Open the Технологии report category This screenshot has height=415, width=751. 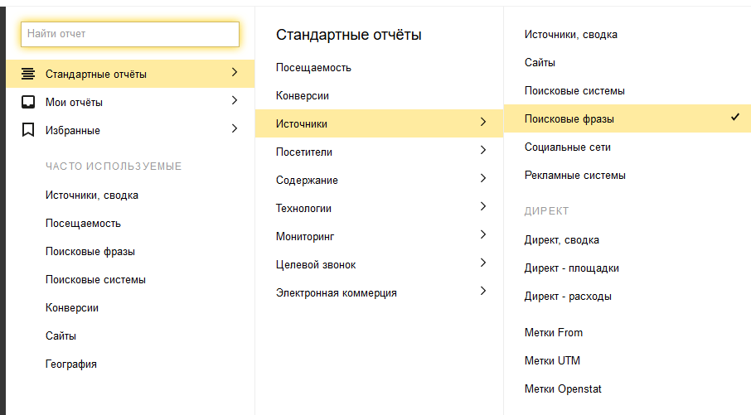click(x=303, y=209)
